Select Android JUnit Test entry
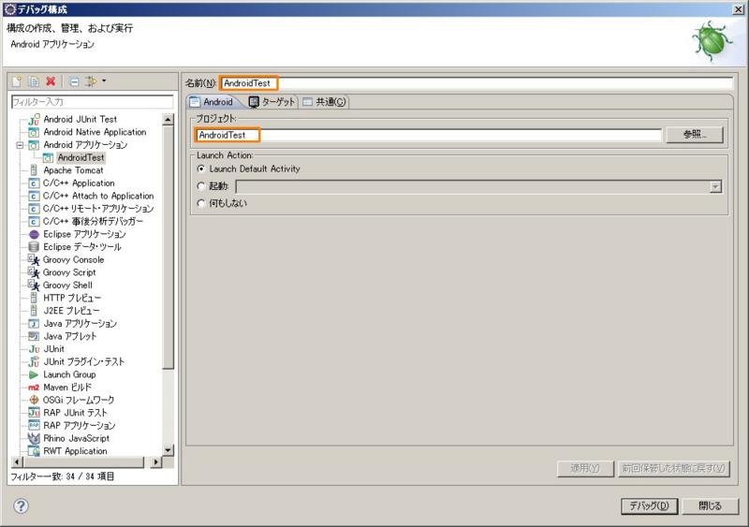 tap(80, 119)
